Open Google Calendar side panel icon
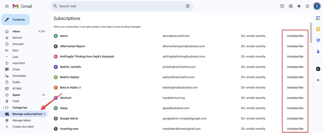This screenshot has height=133, width=323. 318,18
